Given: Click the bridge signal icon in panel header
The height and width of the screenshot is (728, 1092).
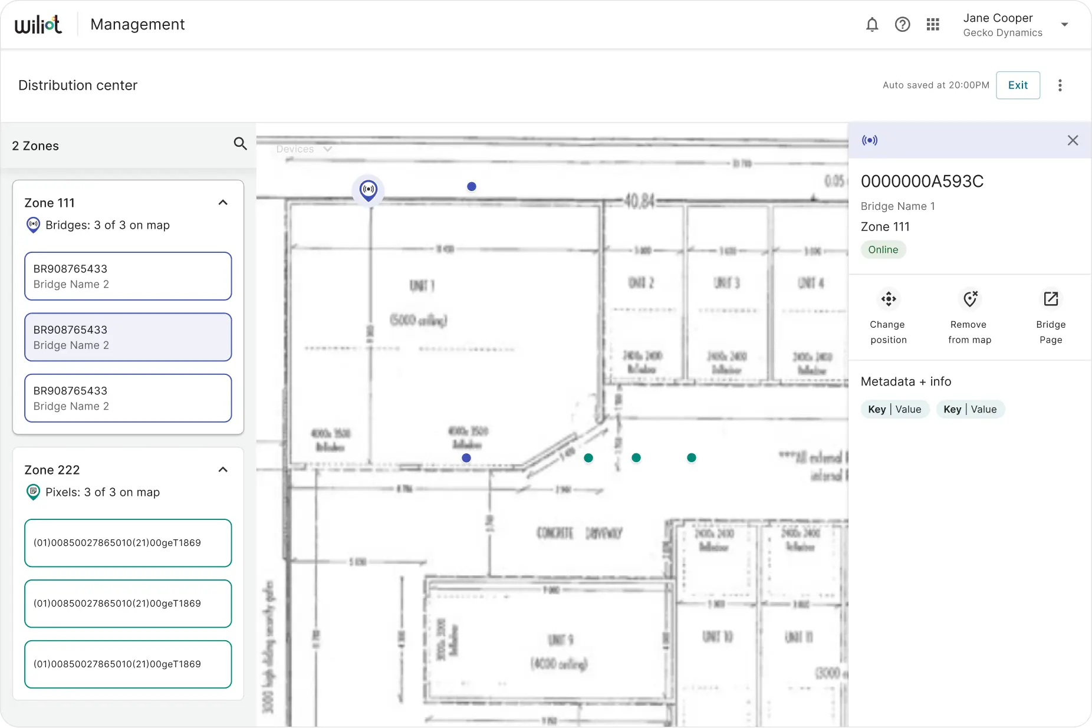Looking at the screenshot, I should pyautogui.click(x=870, y=140).
